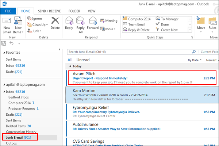Expand the Quick Steps gallery
This screenshot has height=146, width=219.
pos(190,30)
